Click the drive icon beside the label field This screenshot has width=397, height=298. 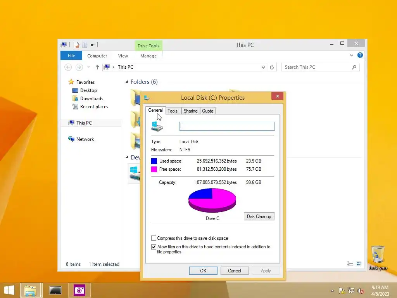coord(157,126)
